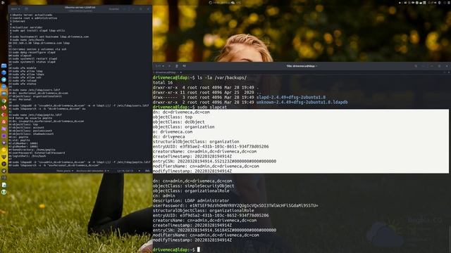
Task: Click the 'sudo ufw enable' line in the editor
Action: (24, 68)
